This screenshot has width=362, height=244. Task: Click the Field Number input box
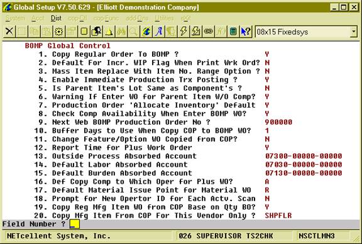pyautogui.click(x=75, y=224)
